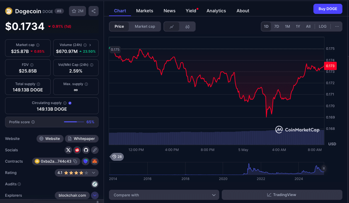Switch to the Markets tab

pyautogui.click(x=145, y=11)
